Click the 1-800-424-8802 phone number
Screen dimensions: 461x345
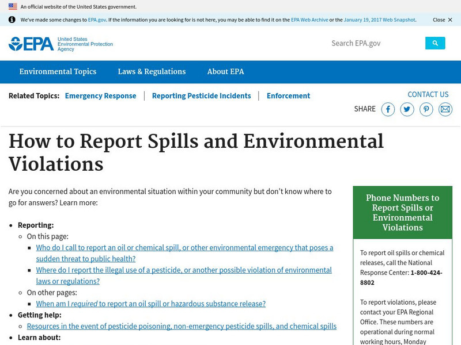pyautogui.click(x=401, y=278)
